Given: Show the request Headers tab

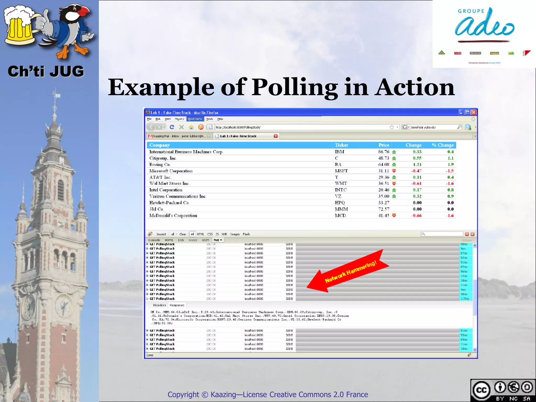Looking at the screenshot, I should (x=159, y=305).
